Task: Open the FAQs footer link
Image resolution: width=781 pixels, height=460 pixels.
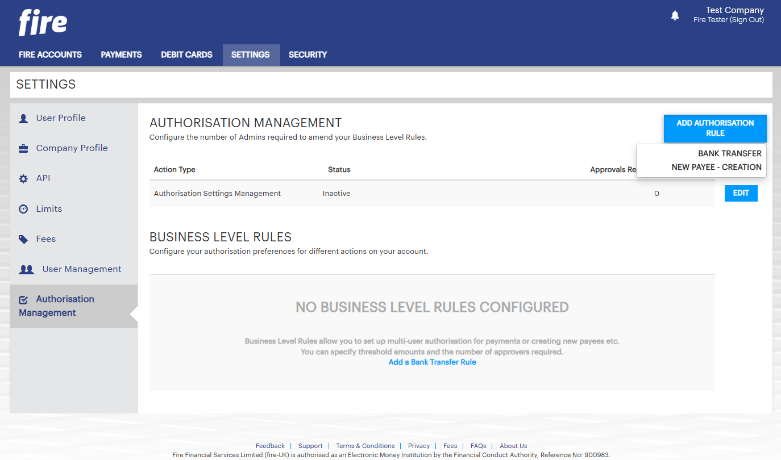Action: click(478, 446)
